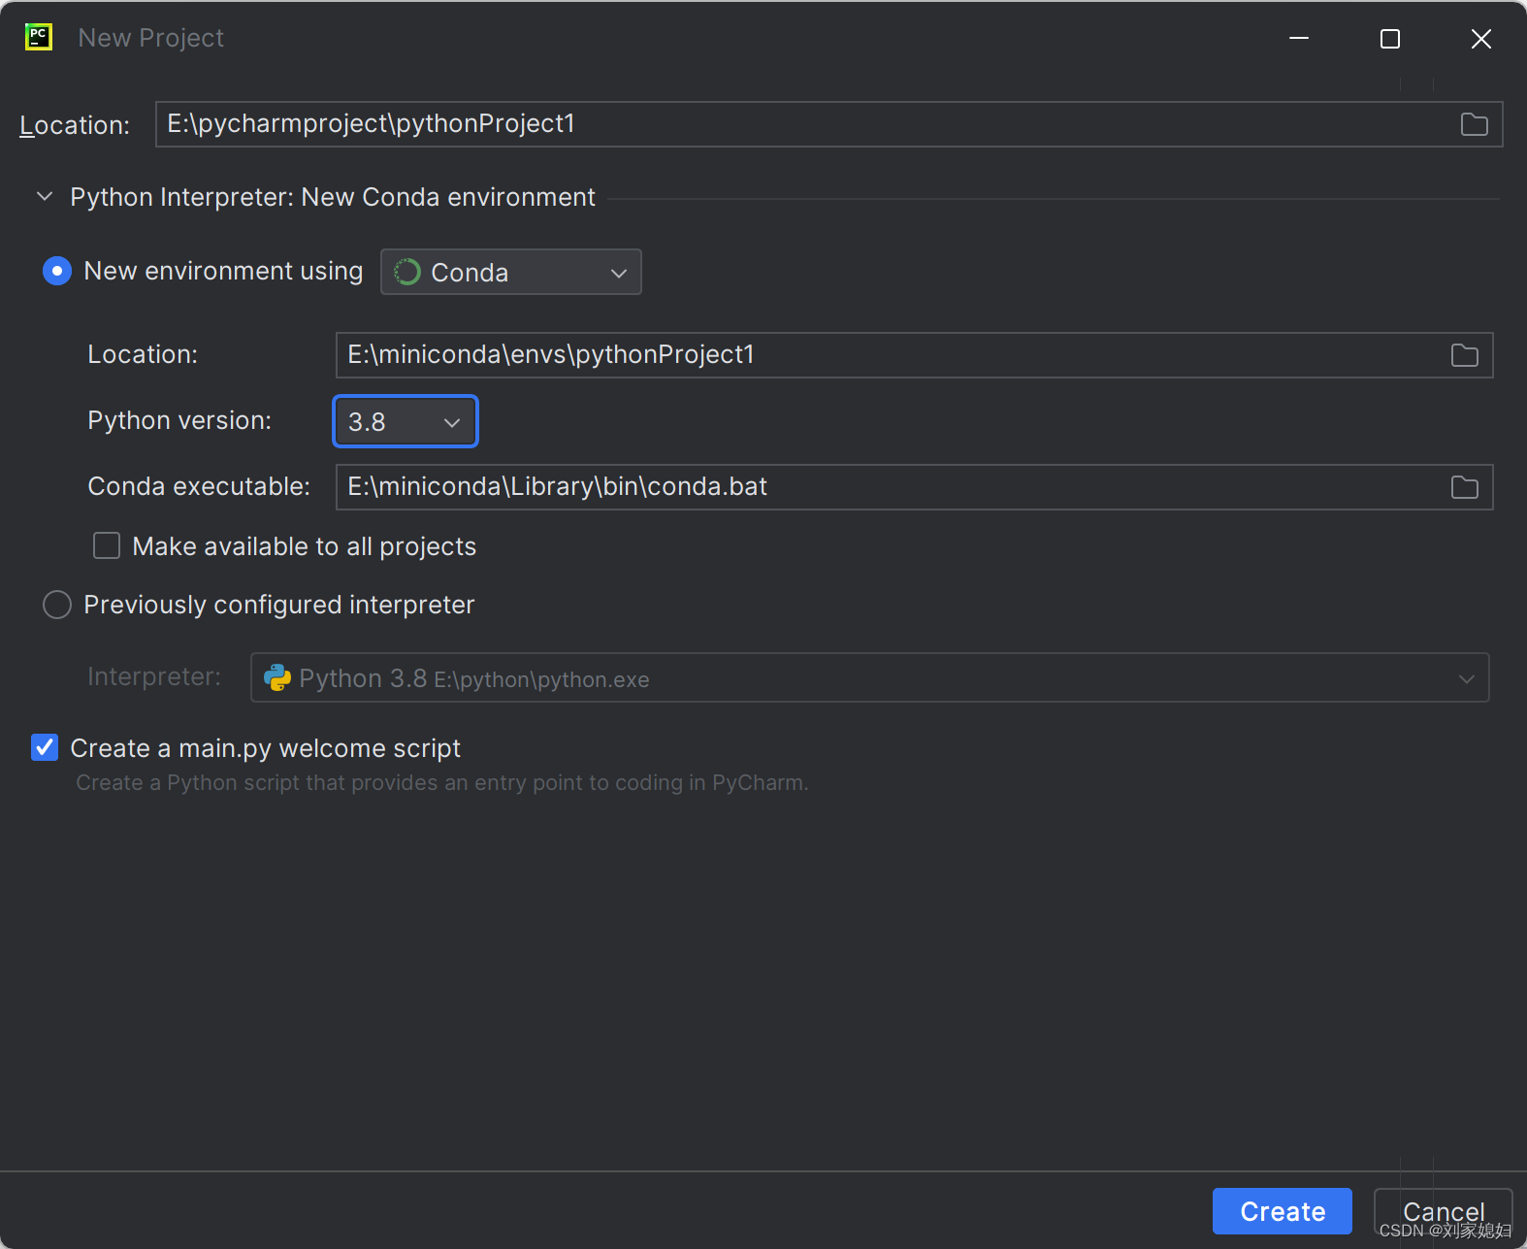Click the 'New Project' window title
Screen dimensions: 1527x1249
[150, 38]
